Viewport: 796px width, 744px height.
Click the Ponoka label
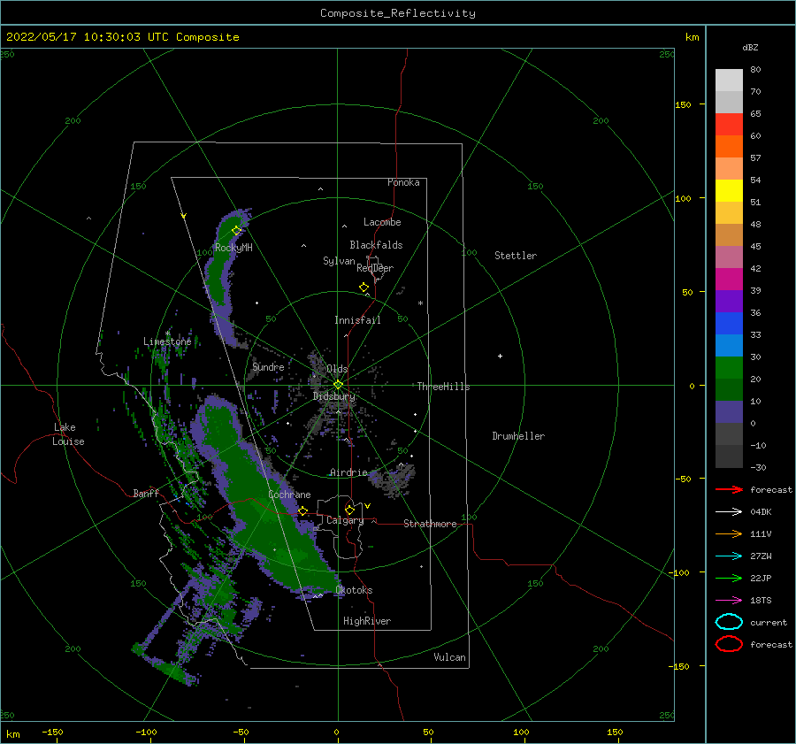[x=403, y=182]
